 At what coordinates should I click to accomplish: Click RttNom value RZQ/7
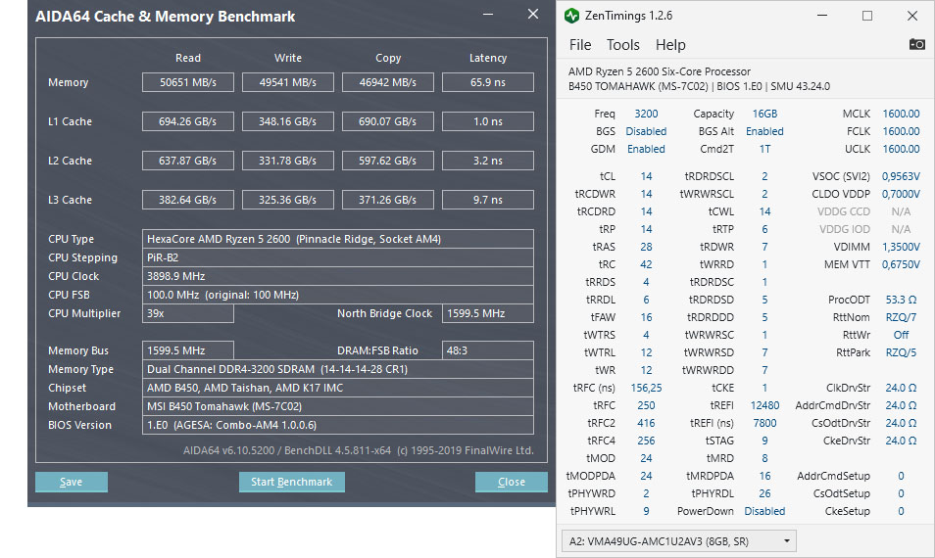point(901,317)
